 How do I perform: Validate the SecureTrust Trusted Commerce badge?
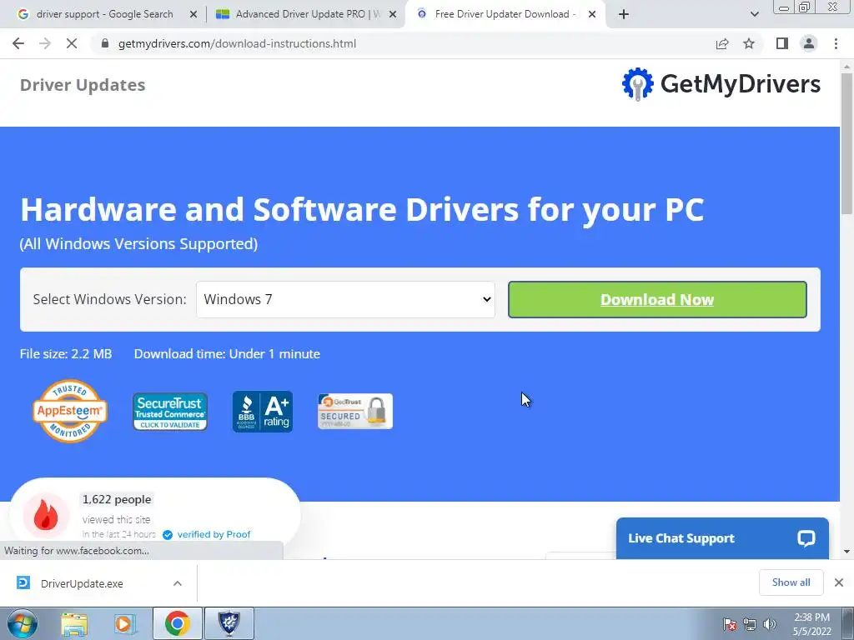pyautogui.click(x=170, y=412)
